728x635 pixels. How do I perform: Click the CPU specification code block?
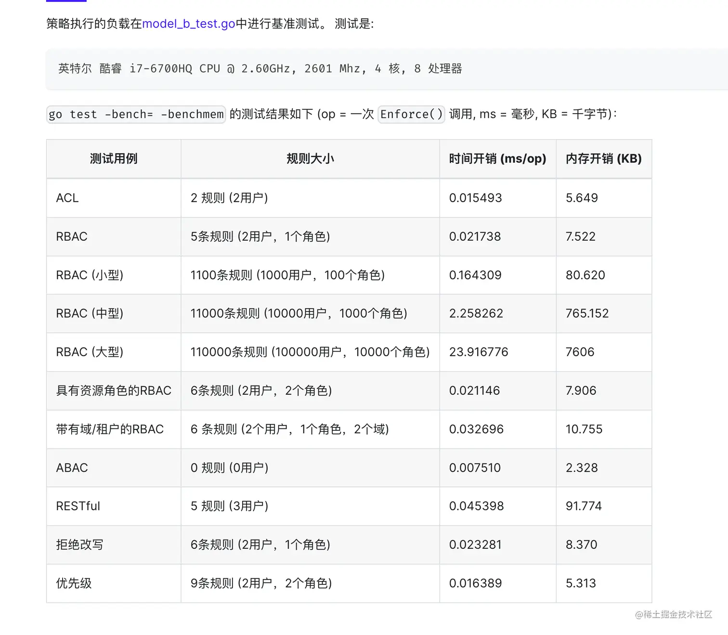387,69
